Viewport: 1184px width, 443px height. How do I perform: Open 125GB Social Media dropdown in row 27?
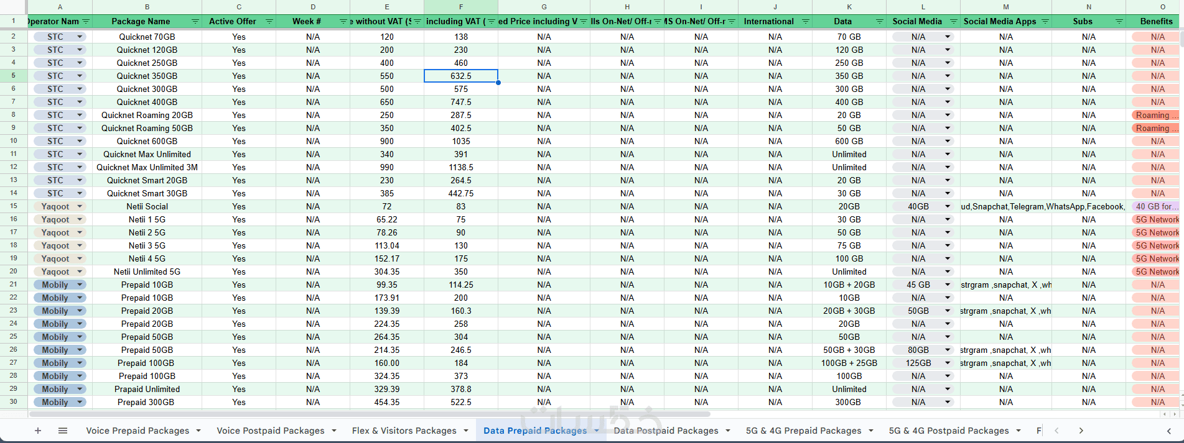(x=948, y=363)
